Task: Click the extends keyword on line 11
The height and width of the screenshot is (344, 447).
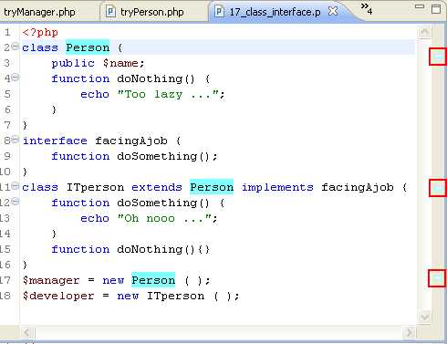Action: (x=157, y=187)
